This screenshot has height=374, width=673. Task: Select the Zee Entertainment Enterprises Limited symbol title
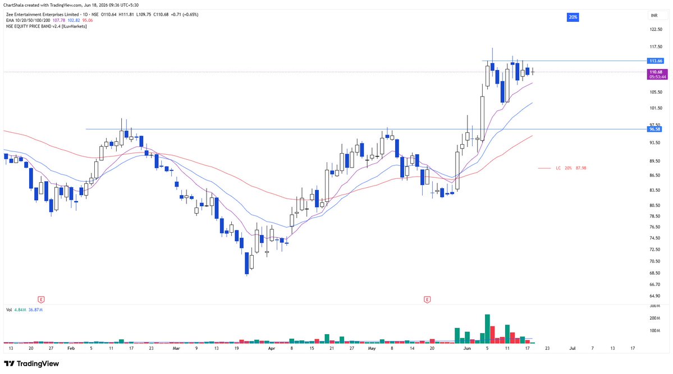point(43,14)
